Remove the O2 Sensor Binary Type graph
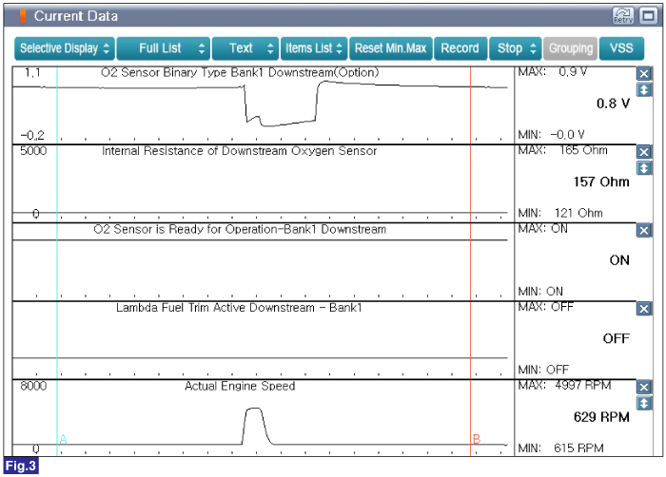This screenshot has width=666, height=477. [644, 74]
